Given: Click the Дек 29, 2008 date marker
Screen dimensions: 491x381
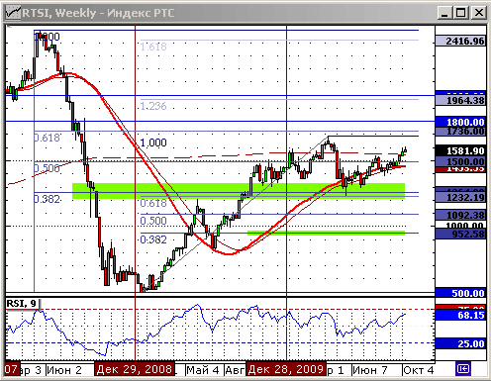Looking at the screenshot, I should point(135,369).
